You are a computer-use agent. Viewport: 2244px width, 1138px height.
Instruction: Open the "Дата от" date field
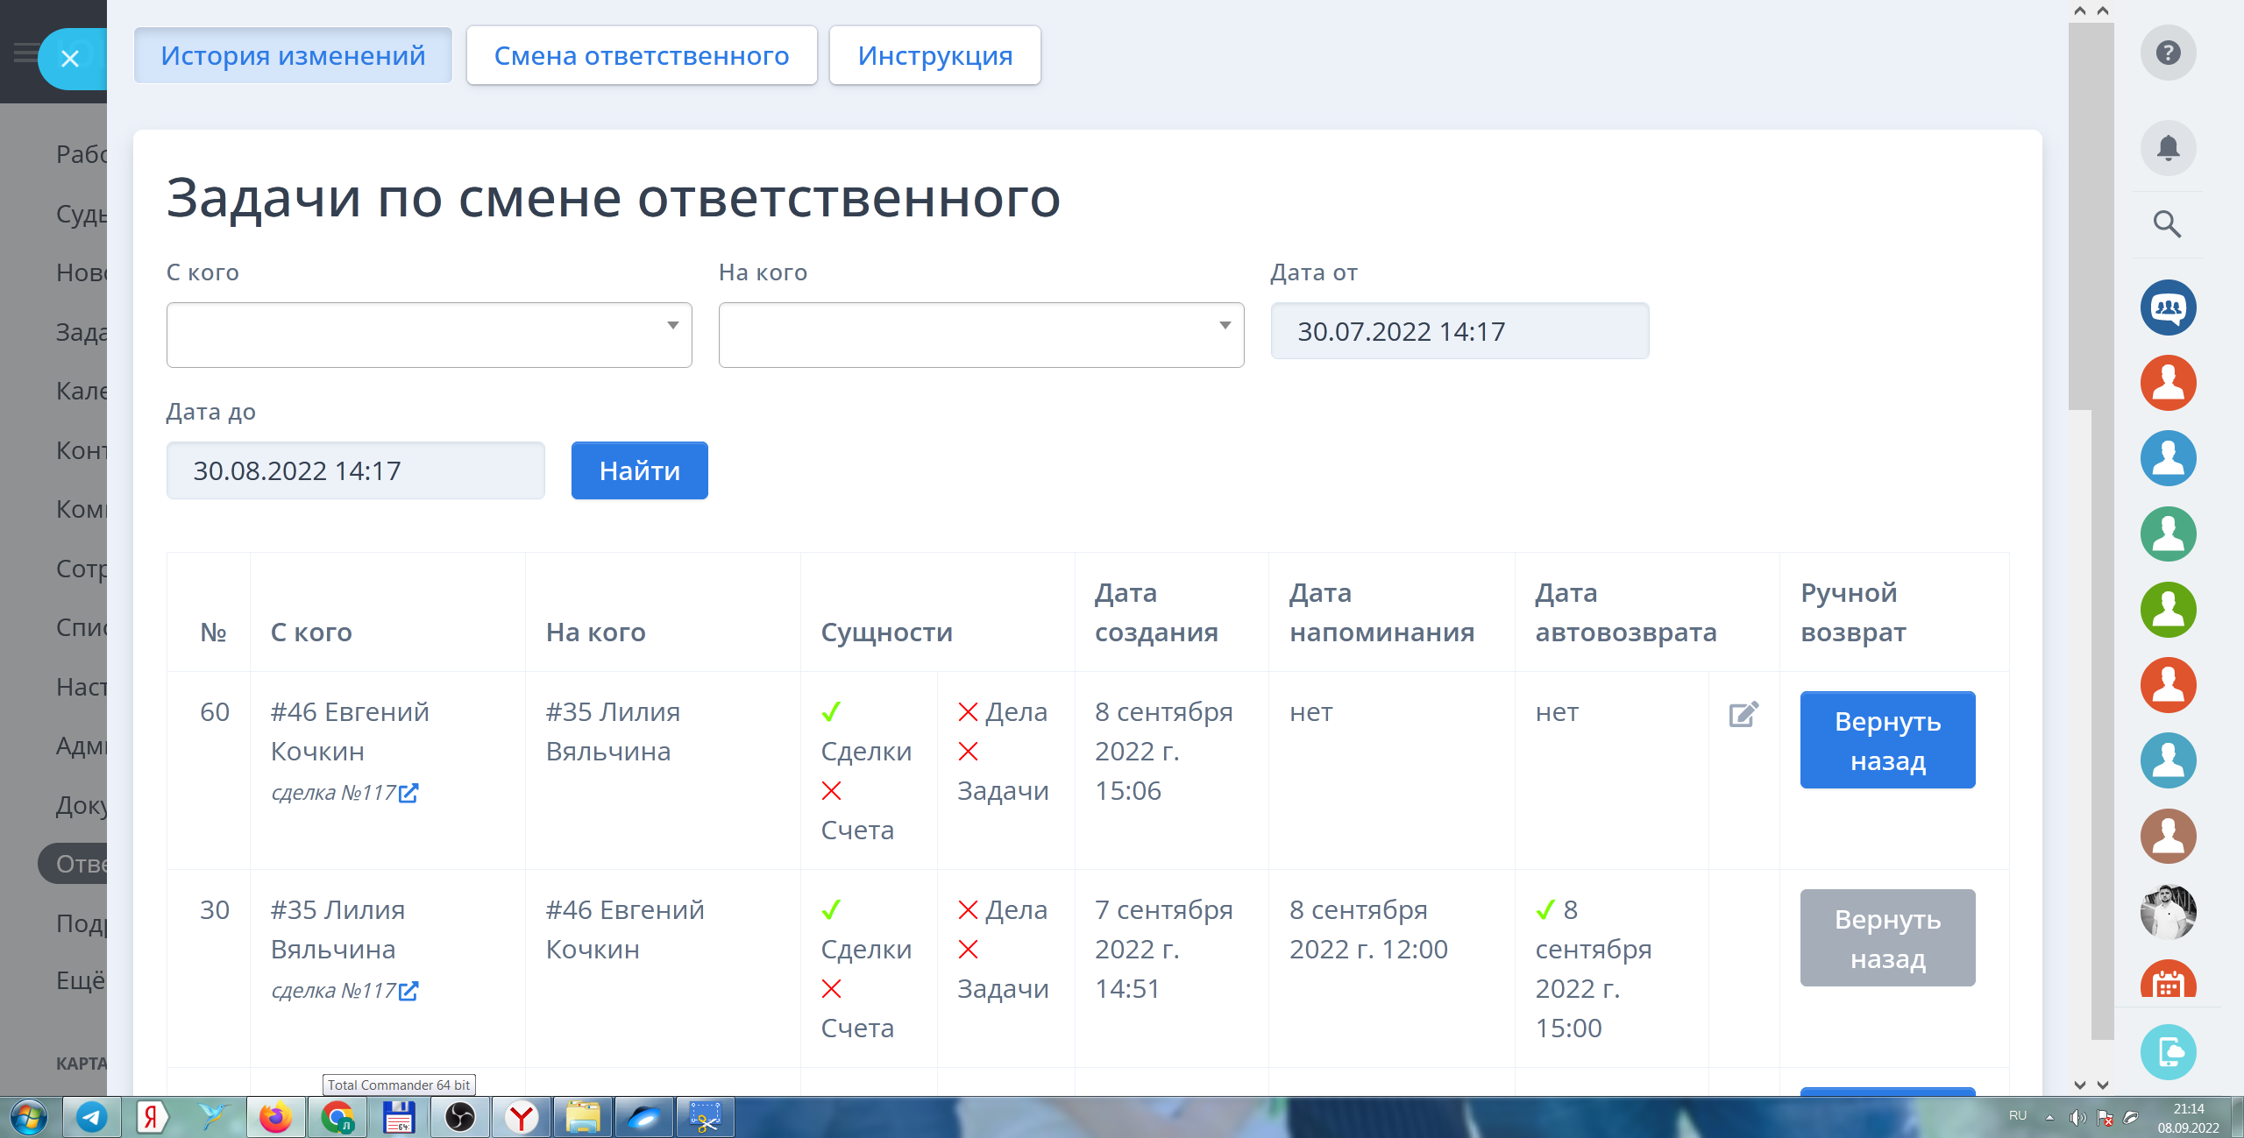[x=1459, y=331]
